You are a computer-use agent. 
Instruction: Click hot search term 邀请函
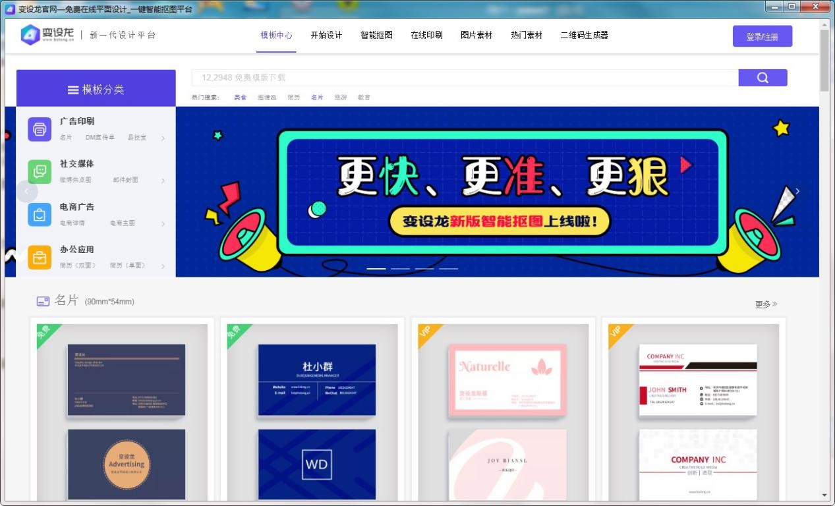click(267, 98)
